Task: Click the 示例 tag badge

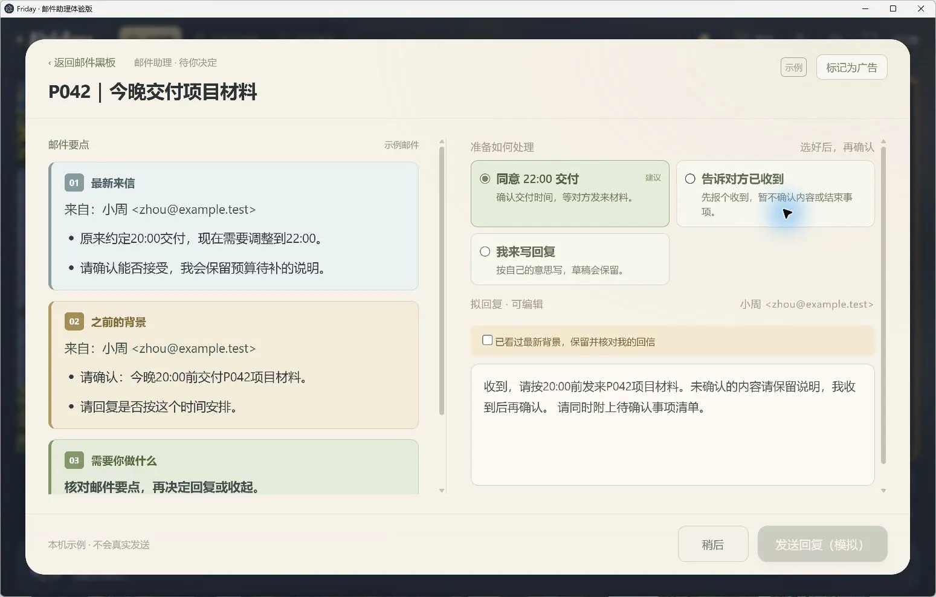Action: [793, 67]
